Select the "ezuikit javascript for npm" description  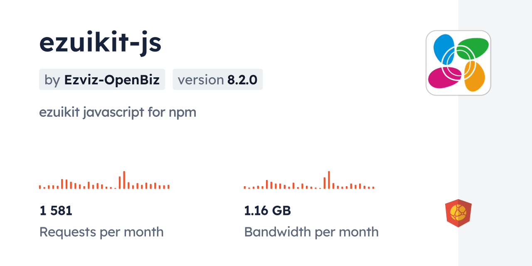click(118, 112)
